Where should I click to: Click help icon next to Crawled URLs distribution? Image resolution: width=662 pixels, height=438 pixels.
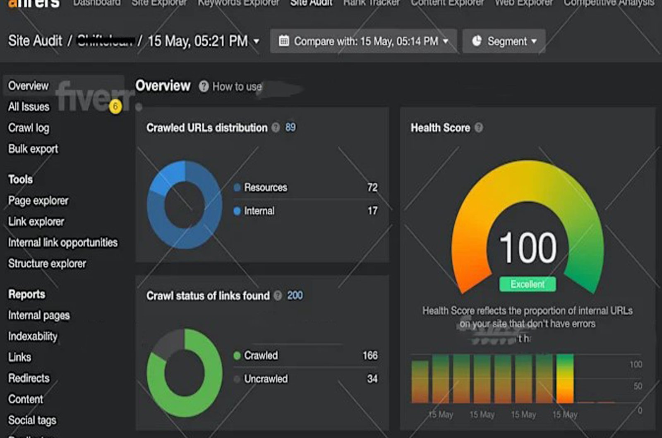tap(276, 128)
